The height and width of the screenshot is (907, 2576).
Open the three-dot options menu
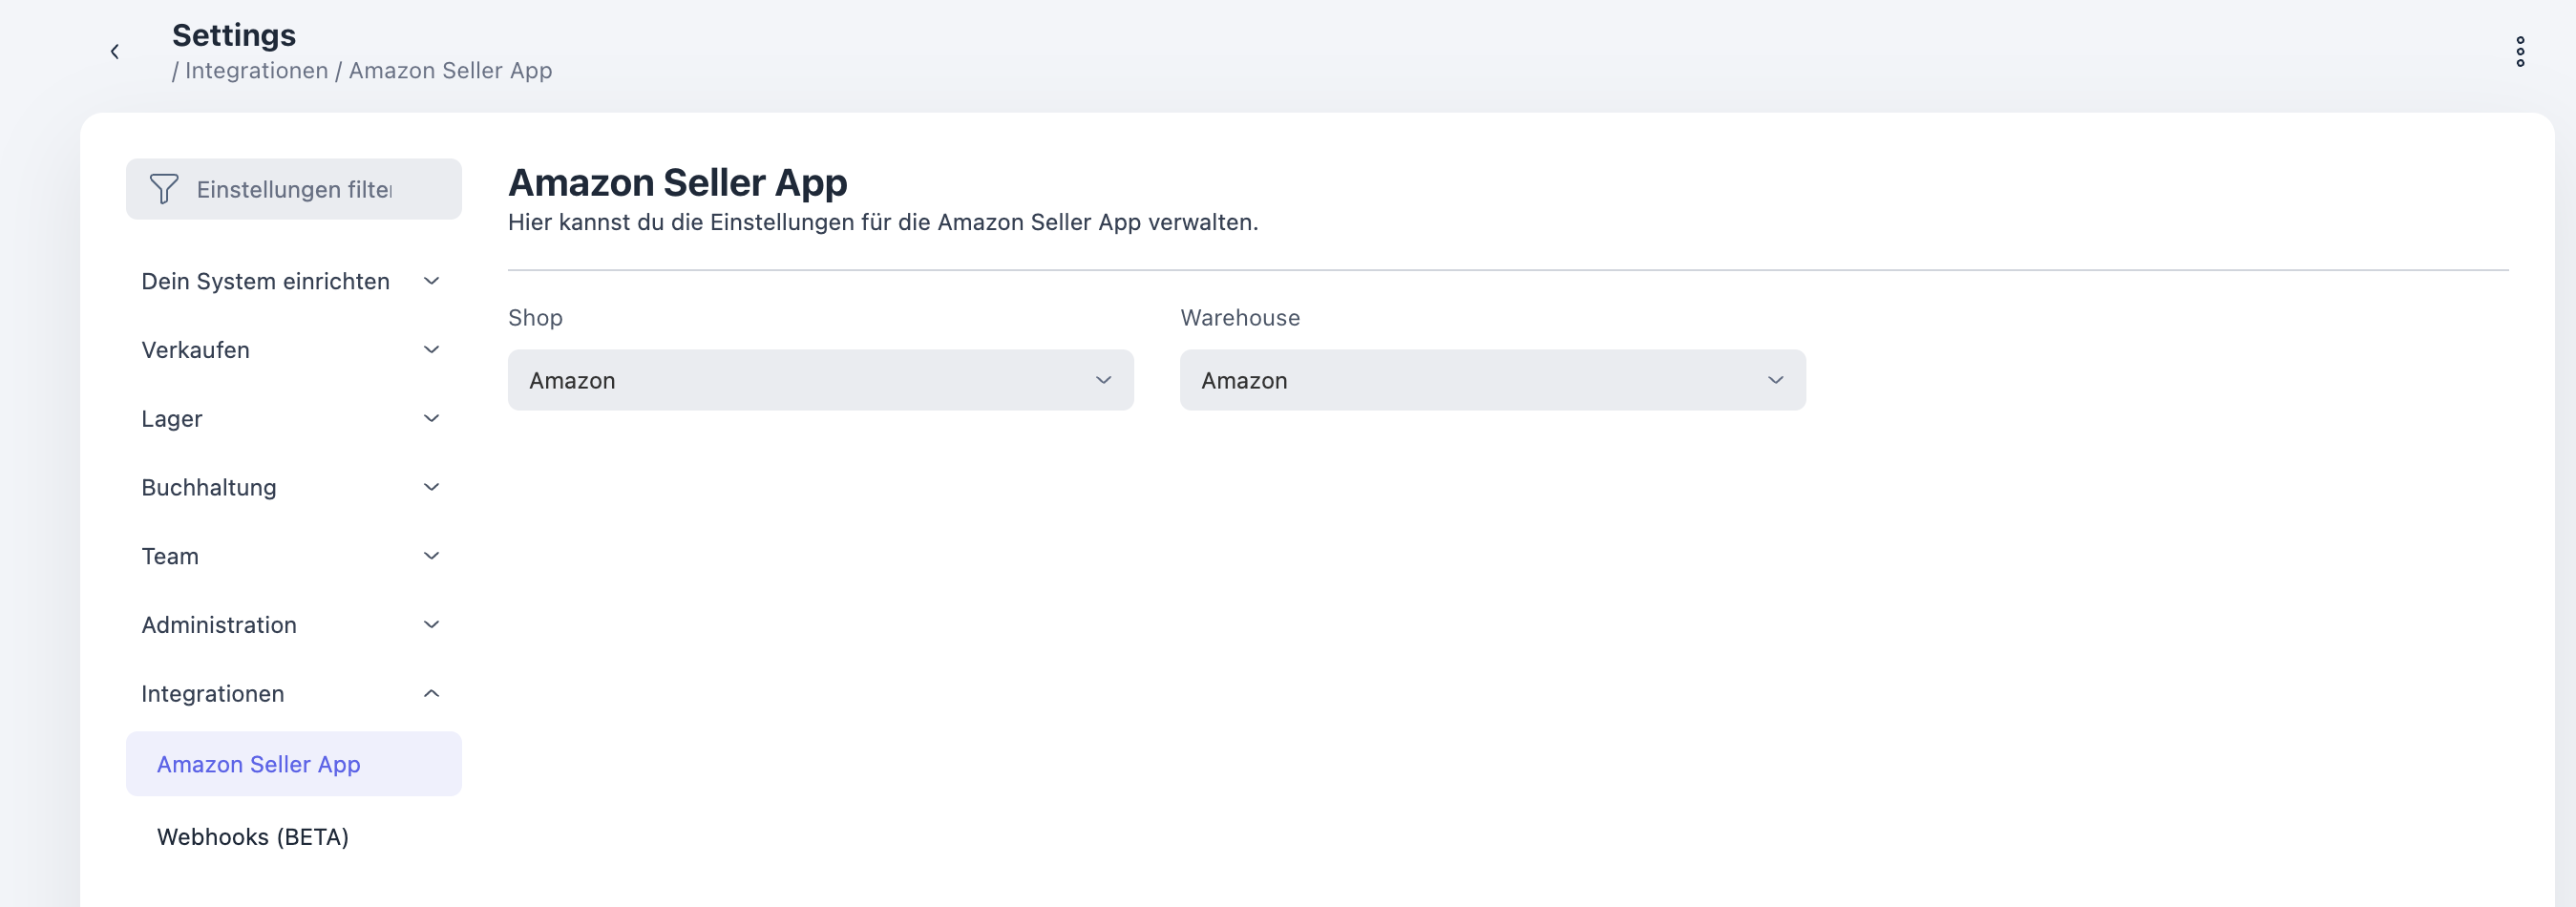[x=2519, y=52]
